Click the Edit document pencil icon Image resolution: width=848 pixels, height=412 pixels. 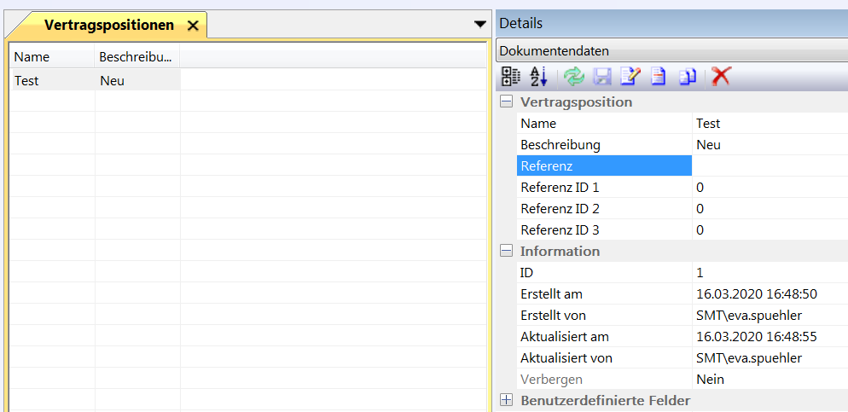point(630,77)
